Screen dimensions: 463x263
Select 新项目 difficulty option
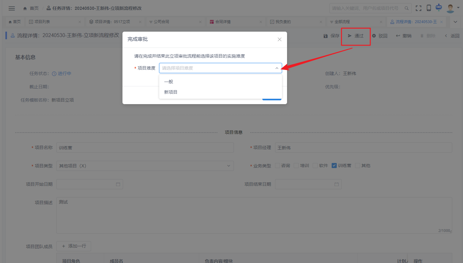(221, 92)
